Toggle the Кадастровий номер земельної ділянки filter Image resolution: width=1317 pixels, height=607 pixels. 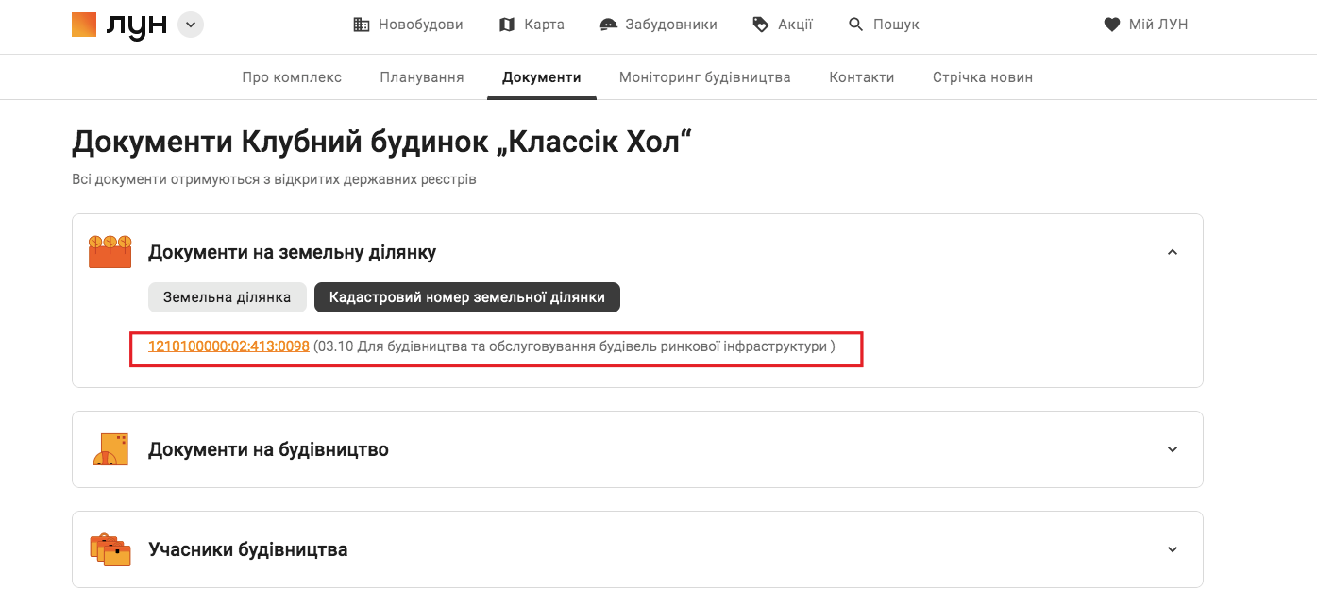point(467,296)
